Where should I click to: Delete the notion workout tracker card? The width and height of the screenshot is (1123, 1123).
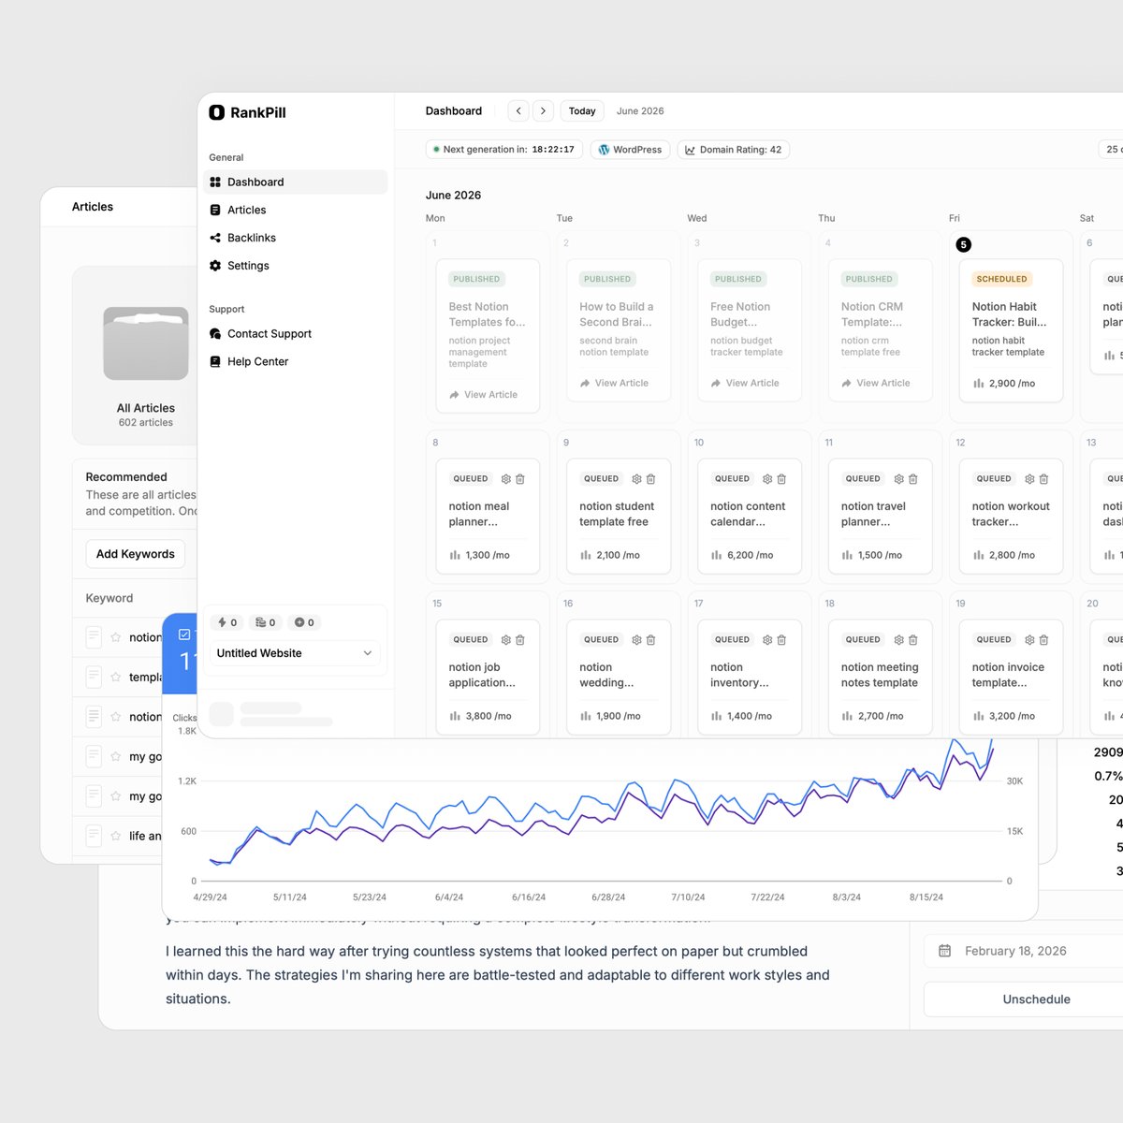point(1043,479)
